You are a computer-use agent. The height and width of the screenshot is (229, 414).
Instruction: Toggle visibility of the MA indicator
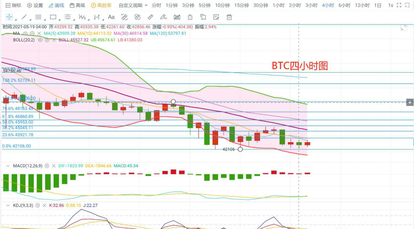[25, 34]
